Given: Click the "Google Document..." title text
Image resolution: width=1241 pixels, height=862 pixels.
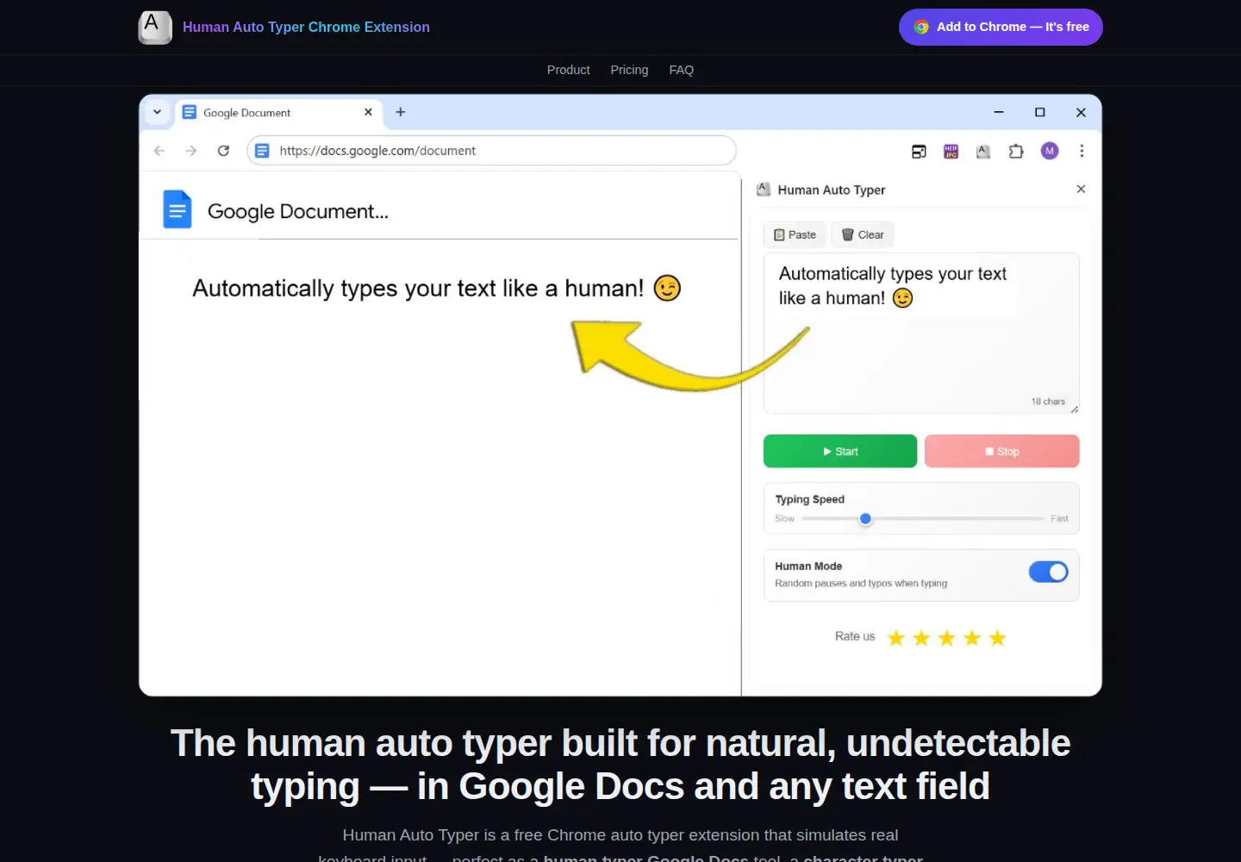Looking at the screenshot, I should [298, 211].
